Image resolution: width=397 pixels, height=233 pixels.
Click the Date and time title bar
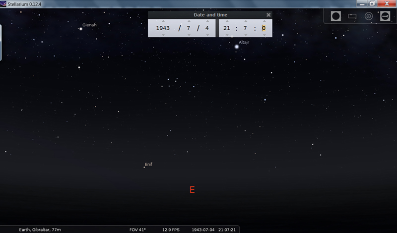coord(210,15)
